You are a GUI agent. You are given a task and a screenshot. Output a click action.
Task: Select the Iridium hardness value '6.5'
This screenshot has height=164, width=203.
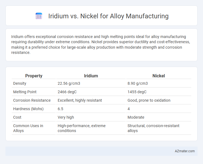point(60,109)
